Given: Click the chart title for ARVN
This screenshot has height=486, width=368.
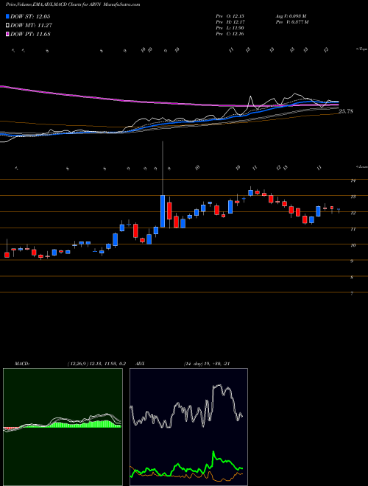Looking at the screenshot, I should [73, 4].
